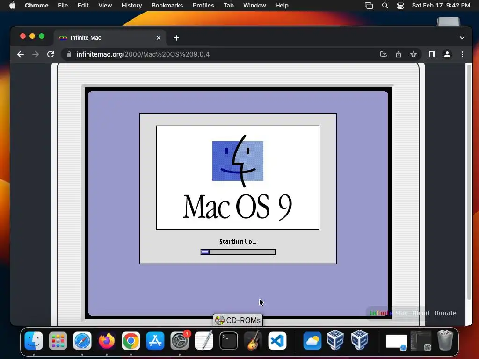Open Visual Studio Code from the Dock
Viewport: 479px width, 359px height.
[x=277, y=341]
